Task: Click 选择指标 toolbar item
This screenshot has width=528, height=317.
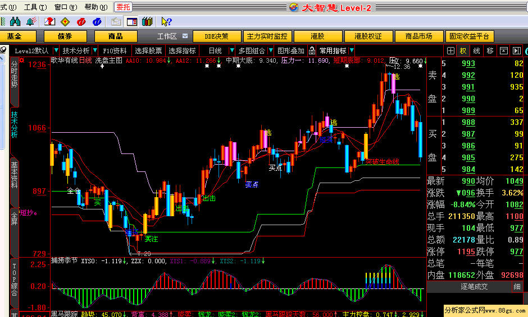Action: 182,51
